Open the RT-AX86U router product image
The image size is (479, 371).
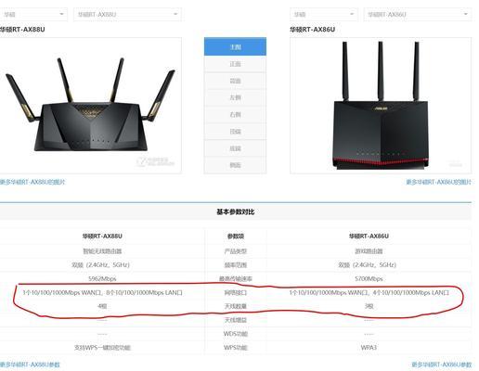coord(381,106)
